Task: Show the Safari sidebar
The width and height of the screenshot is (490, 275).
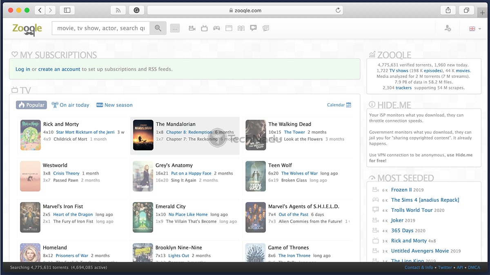Action: point(67,10)
